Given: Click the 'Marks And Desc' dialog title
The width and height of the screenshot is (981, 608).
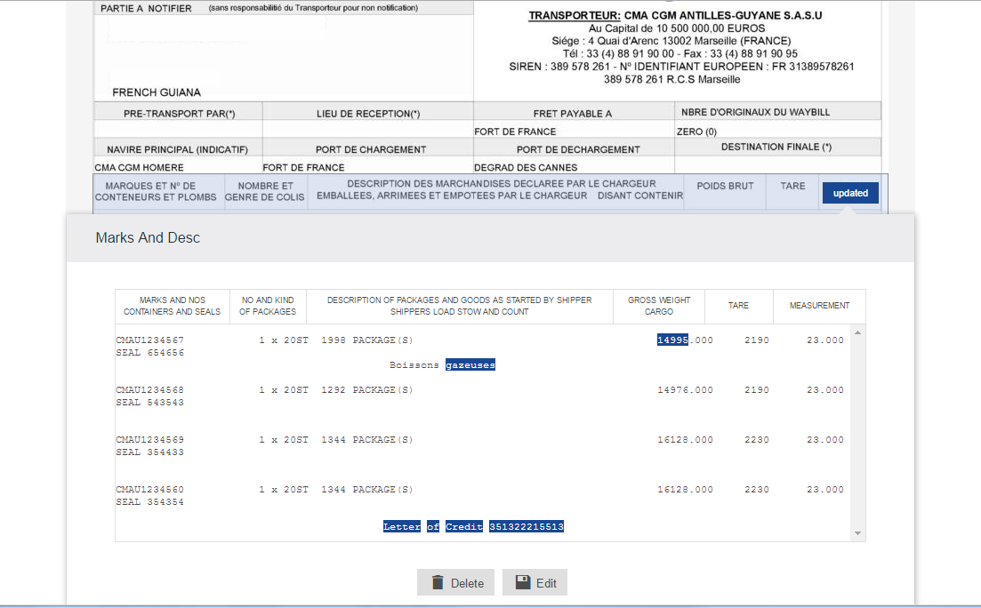Looking at the screenshot, I should pos(148,237).
